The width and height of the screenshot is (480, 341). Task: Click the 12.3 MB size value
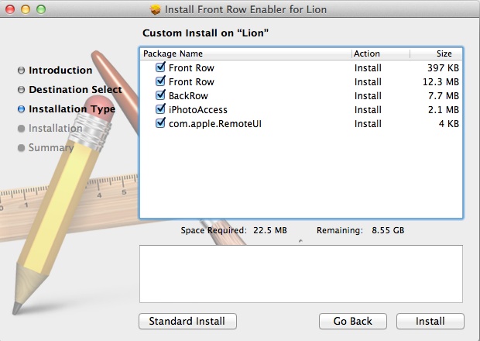pyautogui.click(x=441, y=82)
